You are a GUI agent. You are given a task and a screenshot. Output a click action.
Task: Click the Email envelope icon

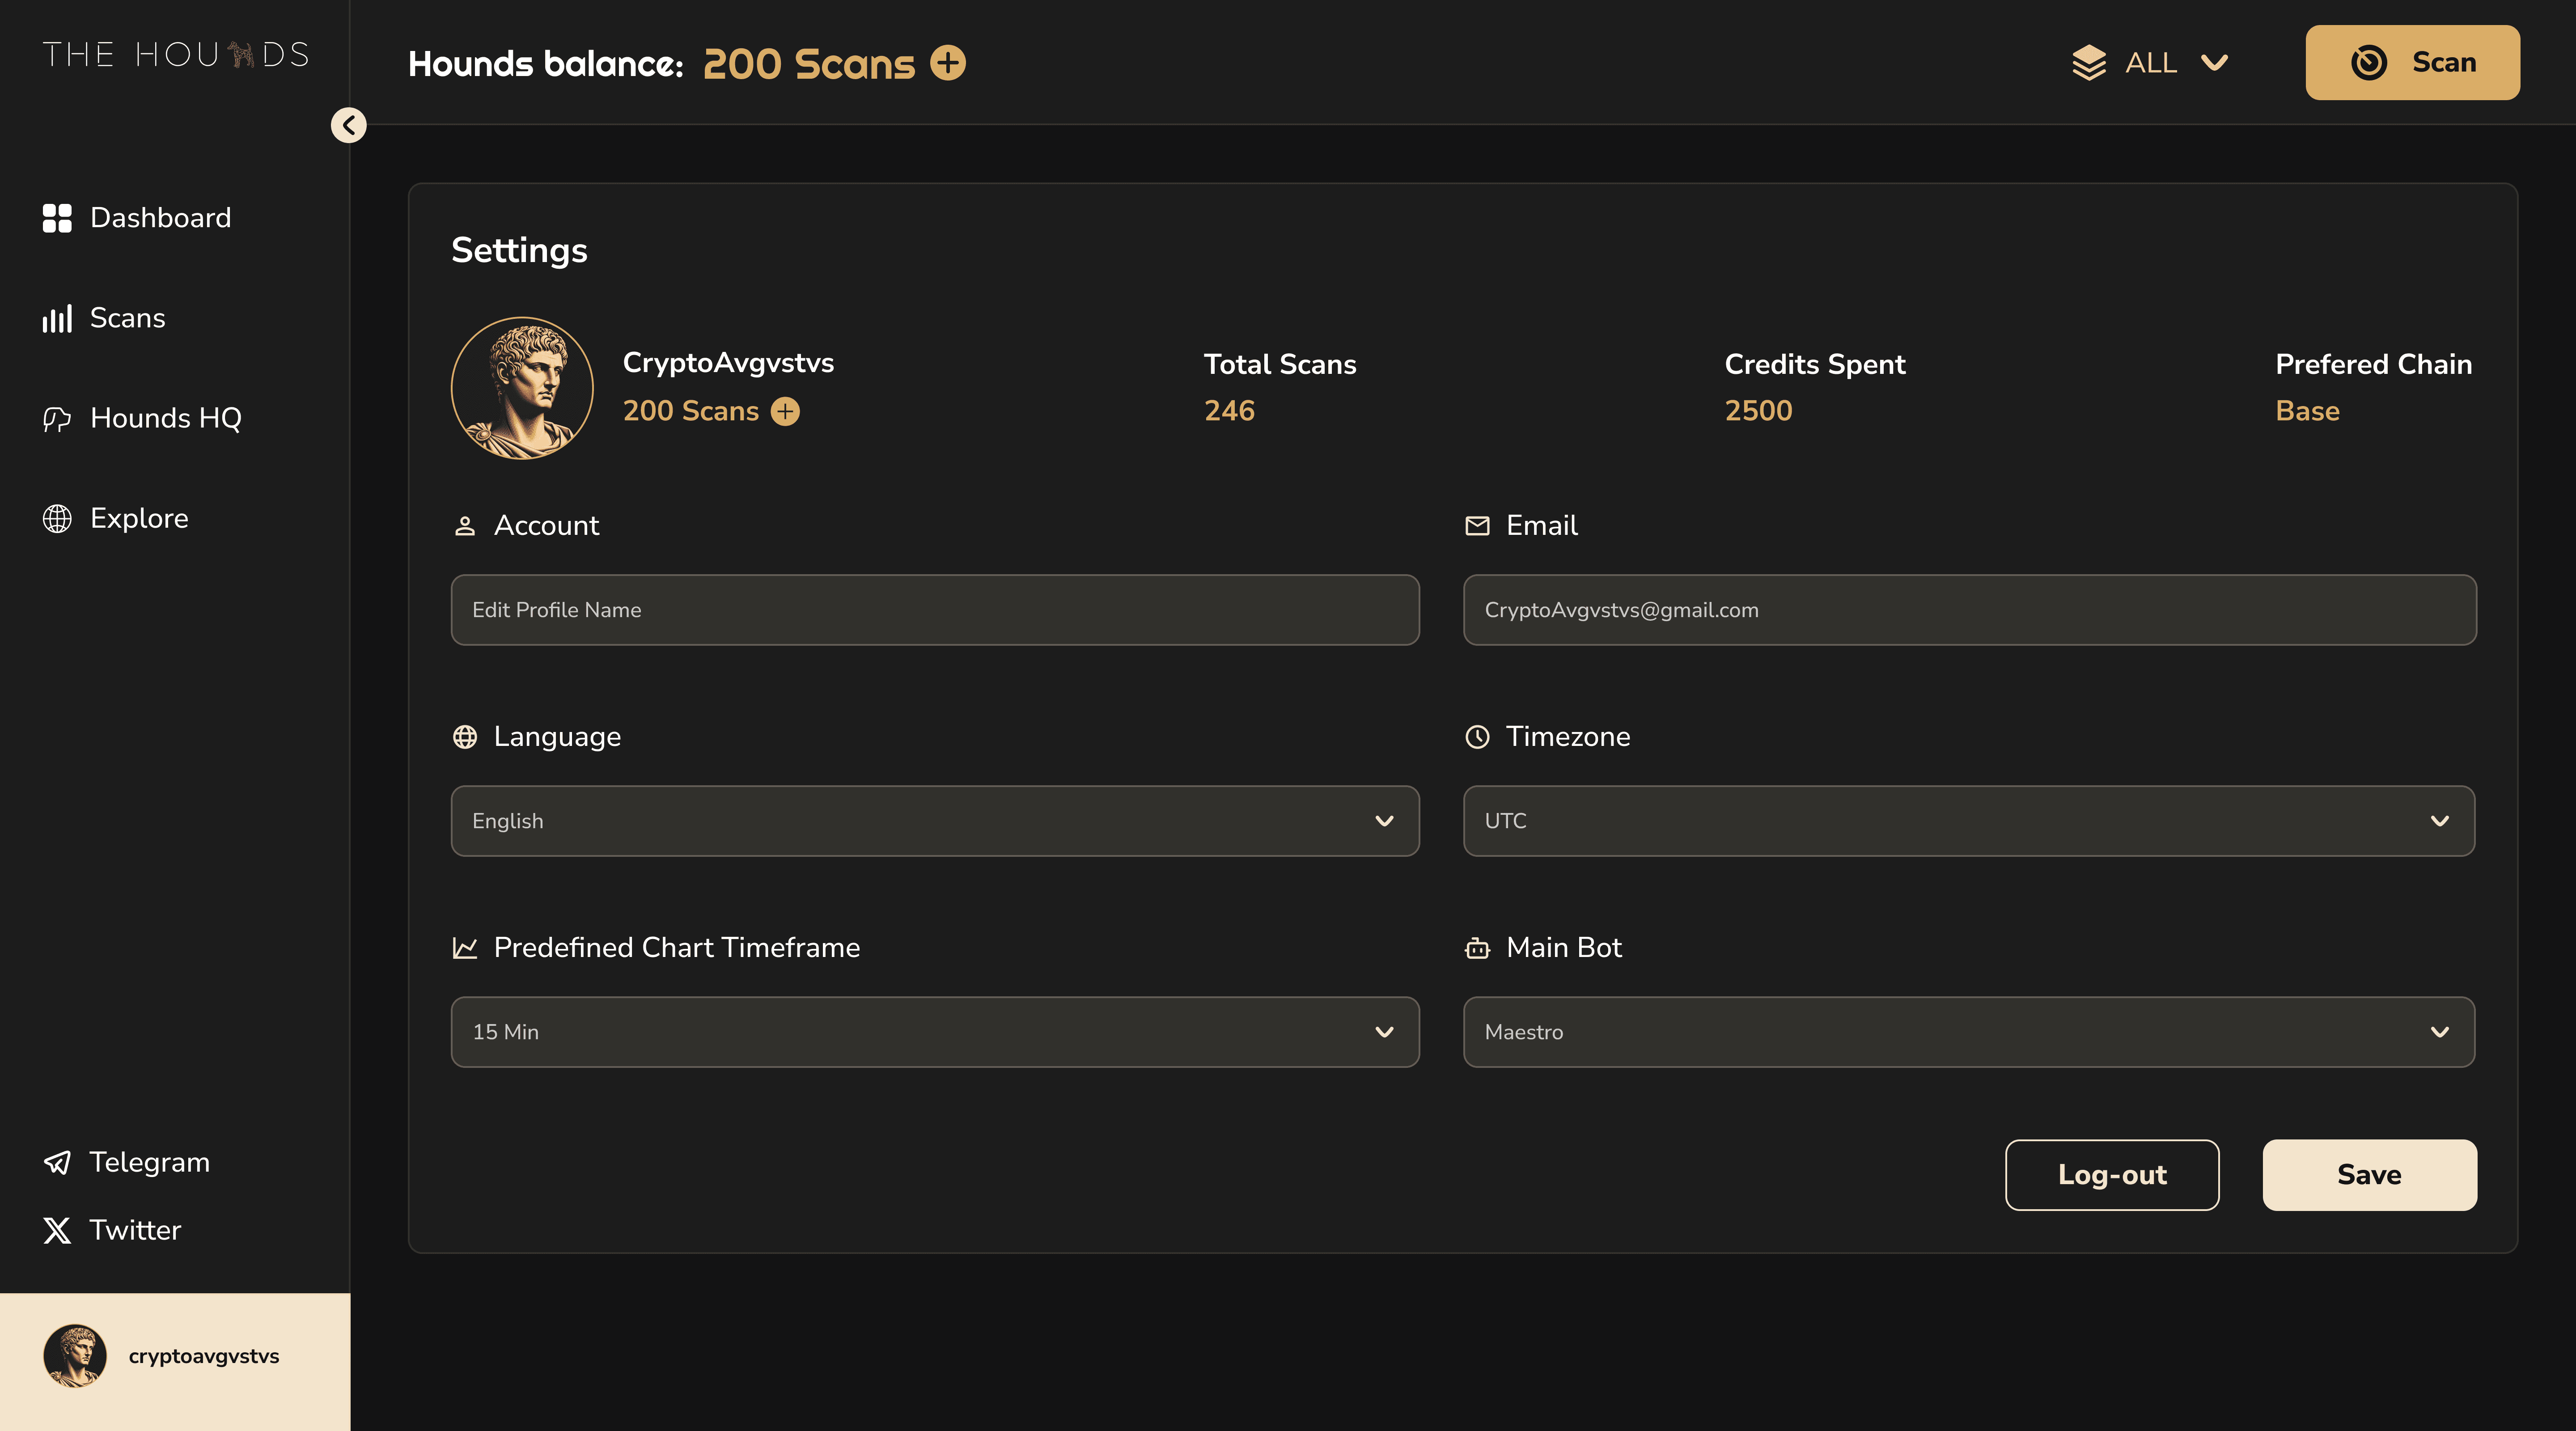pos(1477,526)
